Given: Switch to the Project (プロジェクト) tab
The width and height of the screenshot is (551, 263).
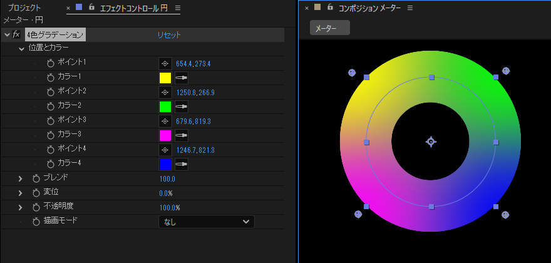Looking at the screenshot, I should (x=24, y=8).
